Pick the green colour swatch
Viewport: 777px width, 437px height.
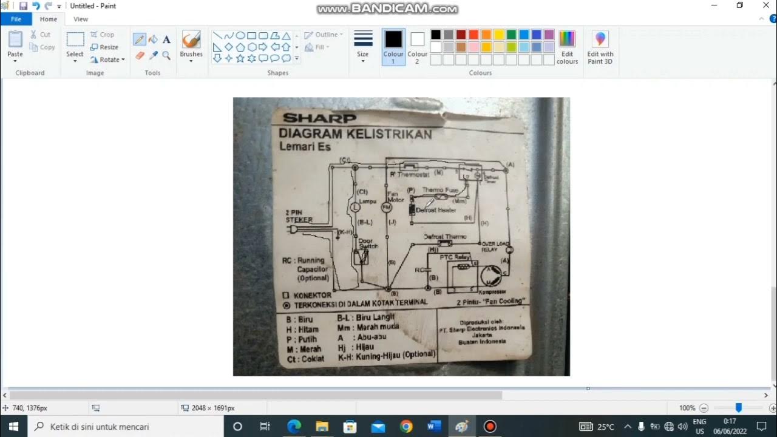point(511,35)
